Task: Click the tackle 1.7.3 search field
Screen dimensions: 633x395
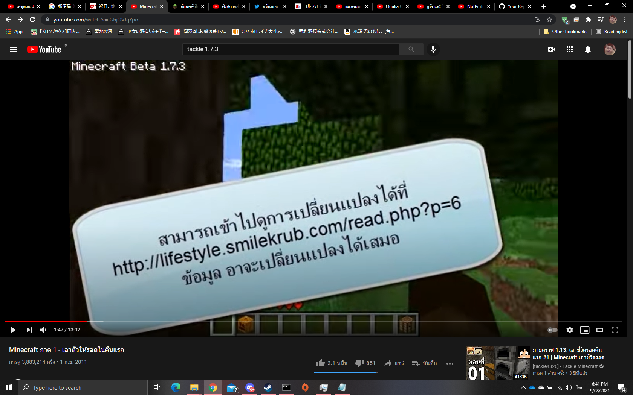Action: pos(291,49)
